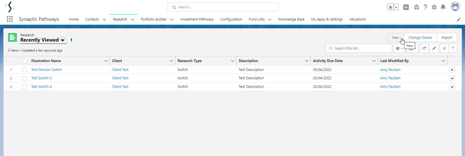Screen dimensions: 465x156
Task: Open the favorites list dropdown arrow
Action: pos(396,7)
